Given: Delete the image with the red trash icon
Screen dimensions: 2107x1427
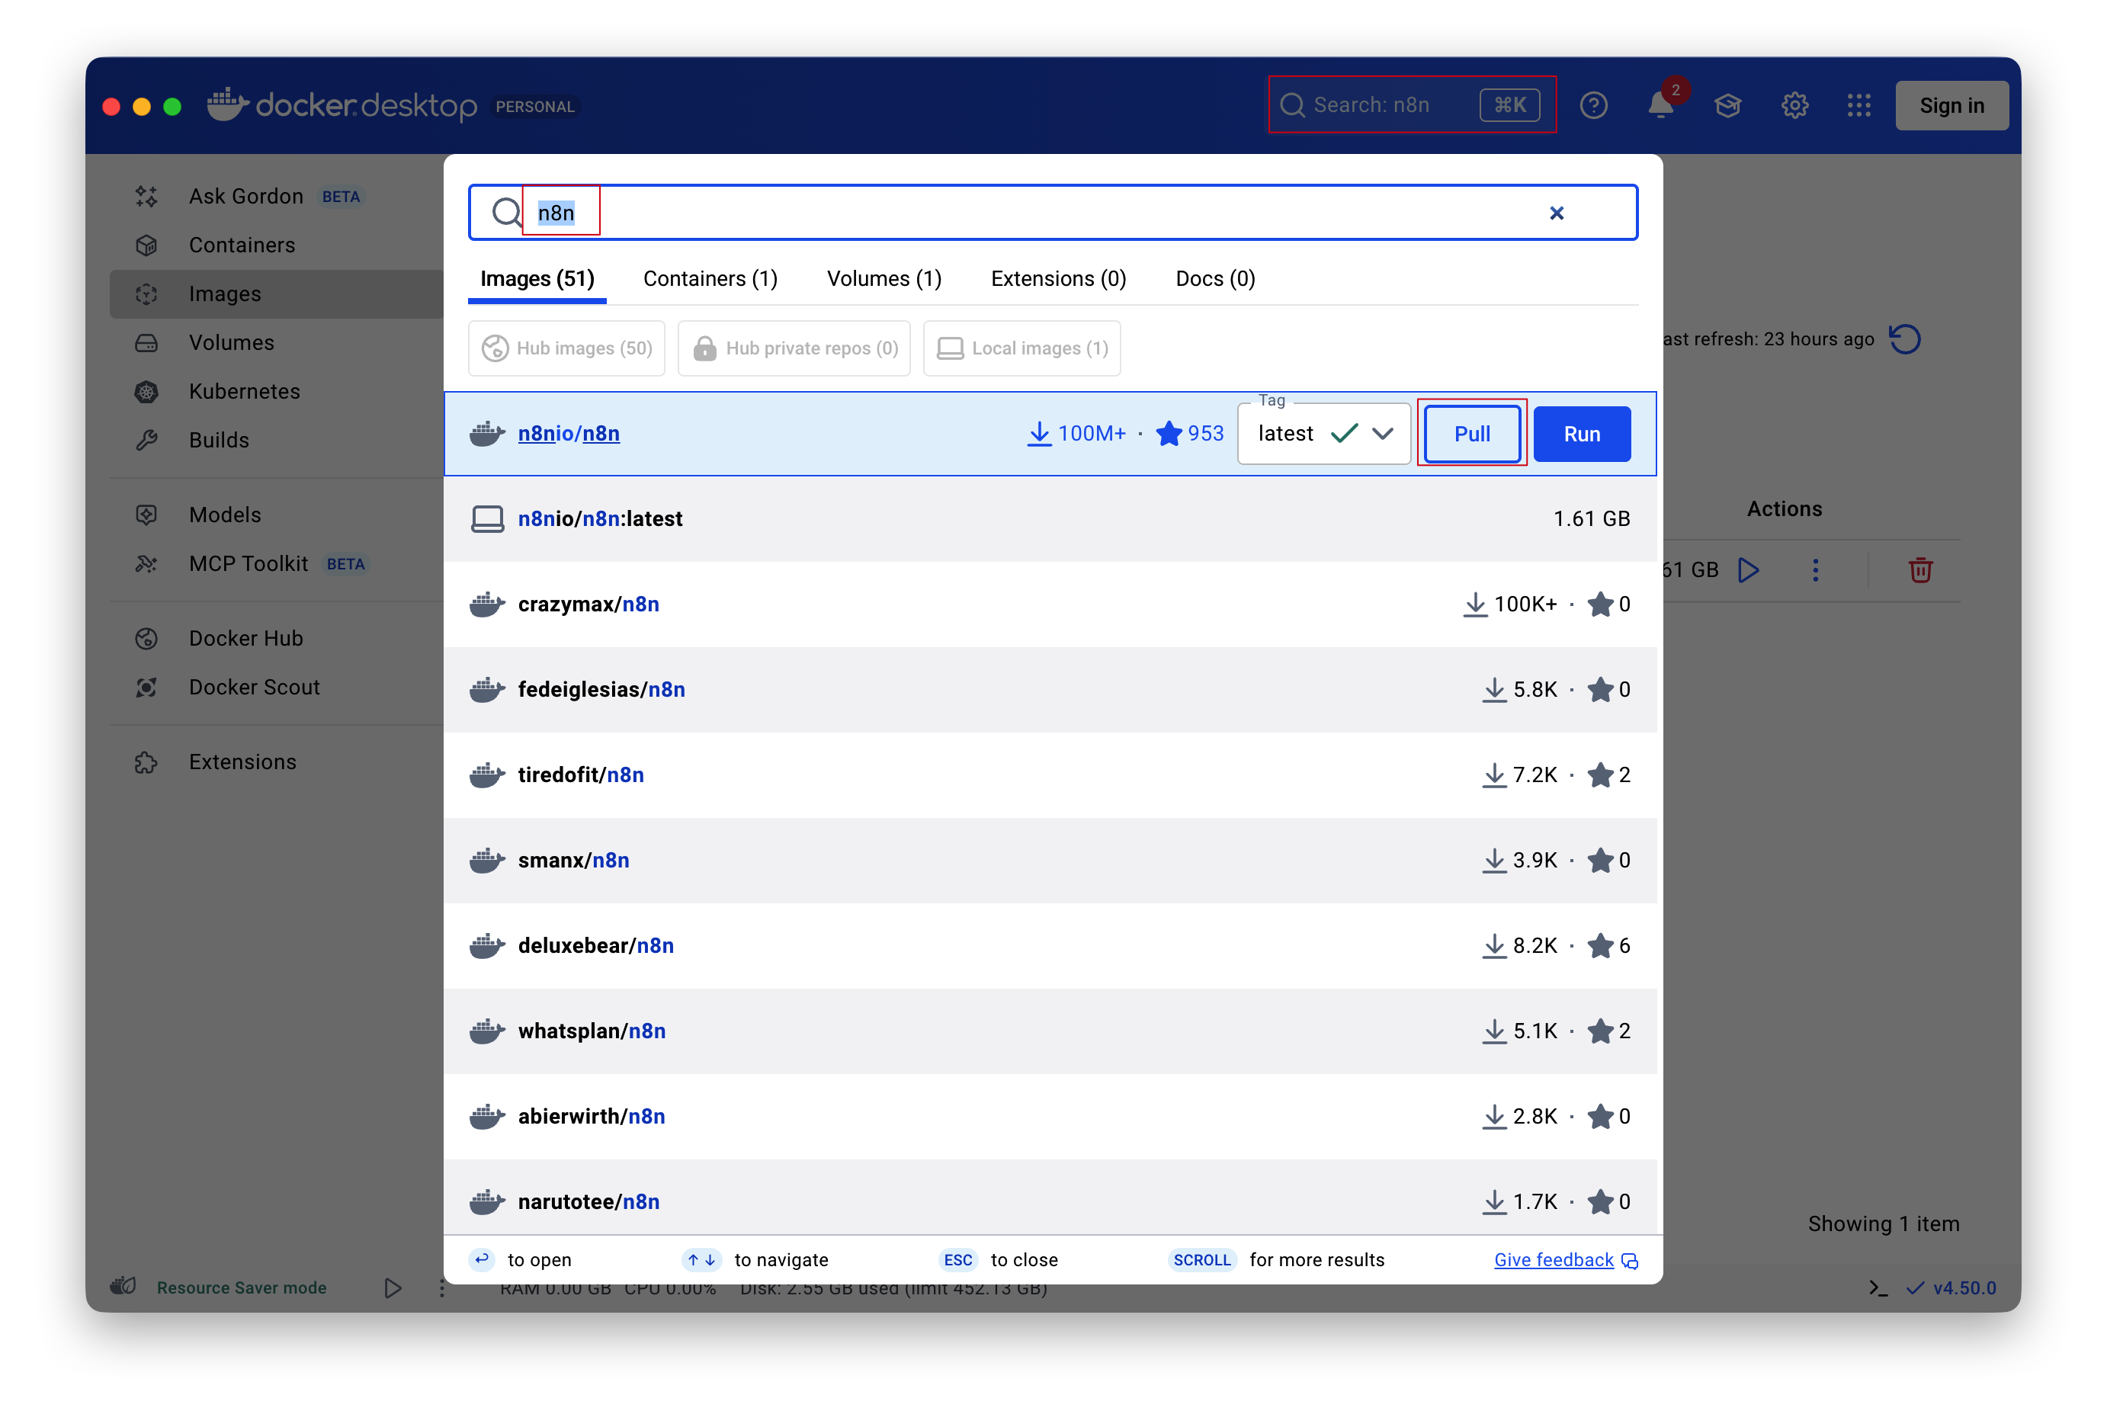Looking at the screenshot, I should tap(1919, 570).
